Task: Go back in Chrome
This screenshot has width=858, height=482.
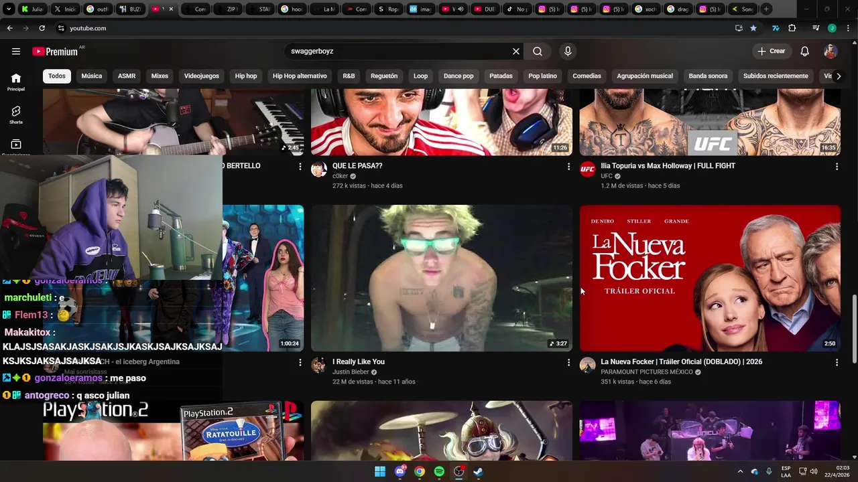Action: 9,28
